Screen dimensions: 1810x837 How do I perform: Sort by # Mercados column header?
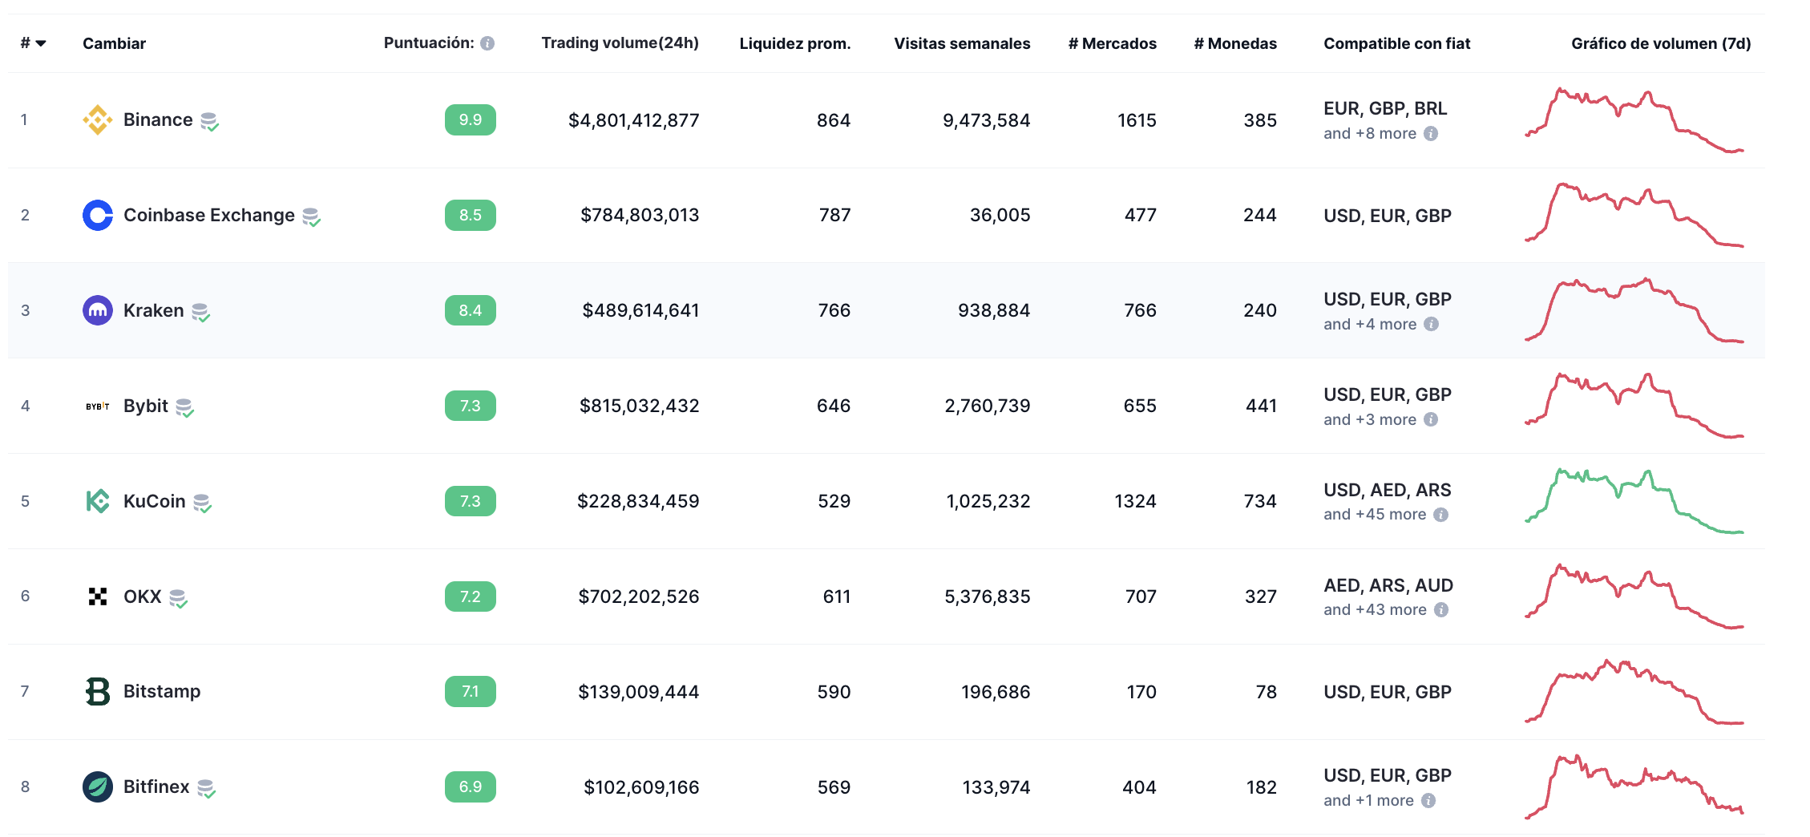pyautogui.click(x=1112, y=43)
